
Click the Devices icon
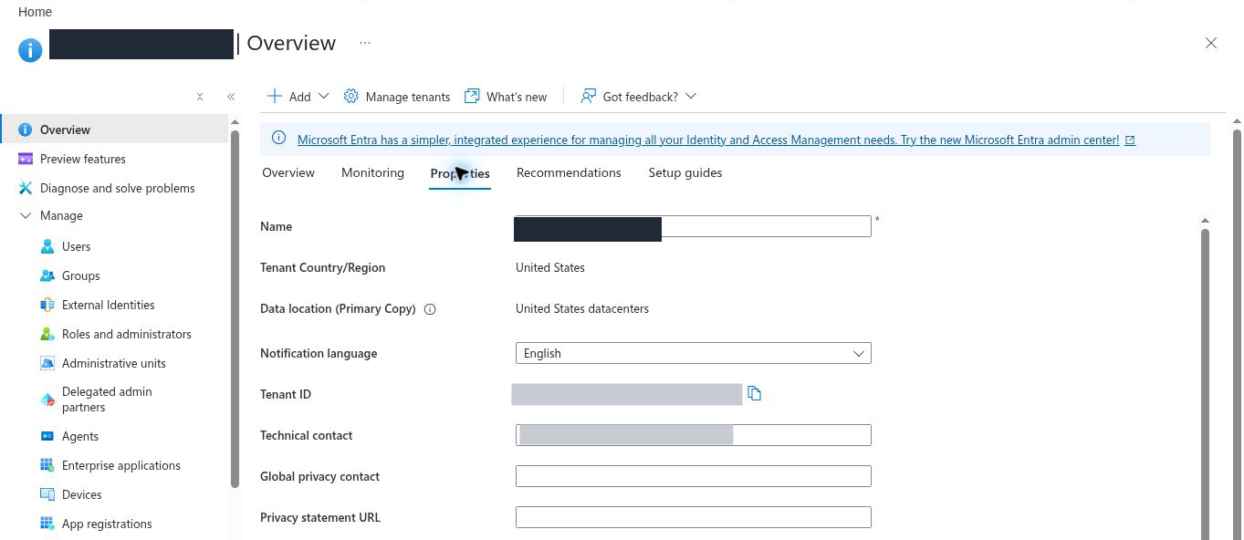47,494
